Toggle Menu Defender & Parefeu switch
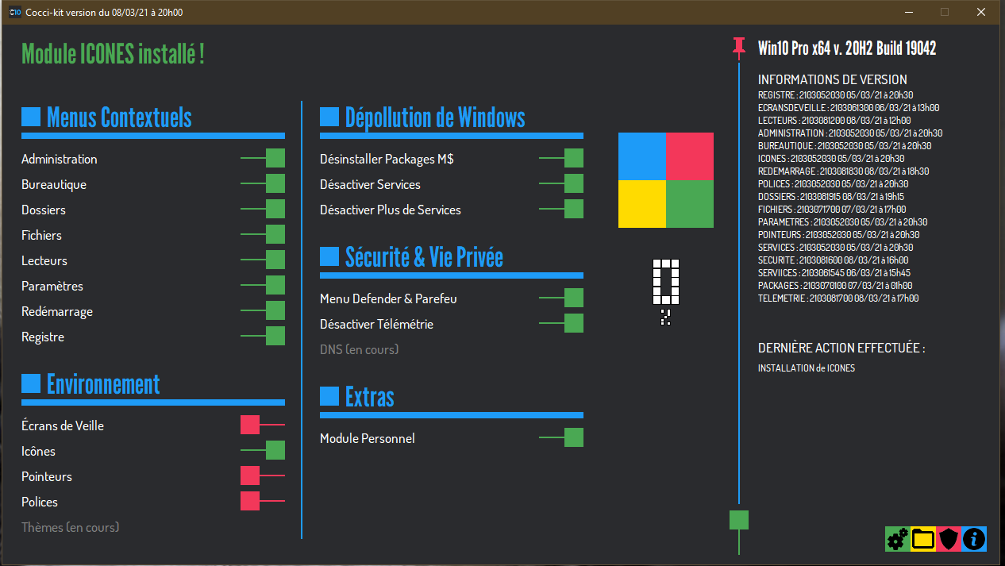Image resolution: width=1005 pixels, height=566 pixels. [x=561, y=298]
